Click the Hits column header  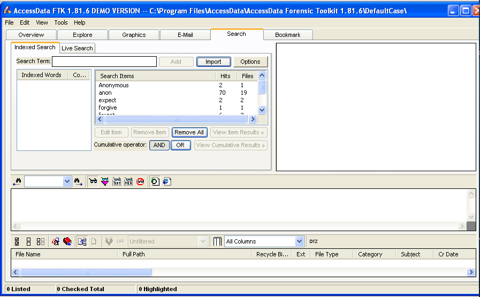pyautogui.click(x=226, y=76)
